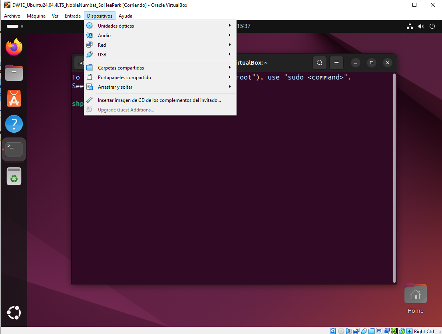Open the power icon in top bar
The width and height of the screenshot is (442, 334).
coord(432,26)
